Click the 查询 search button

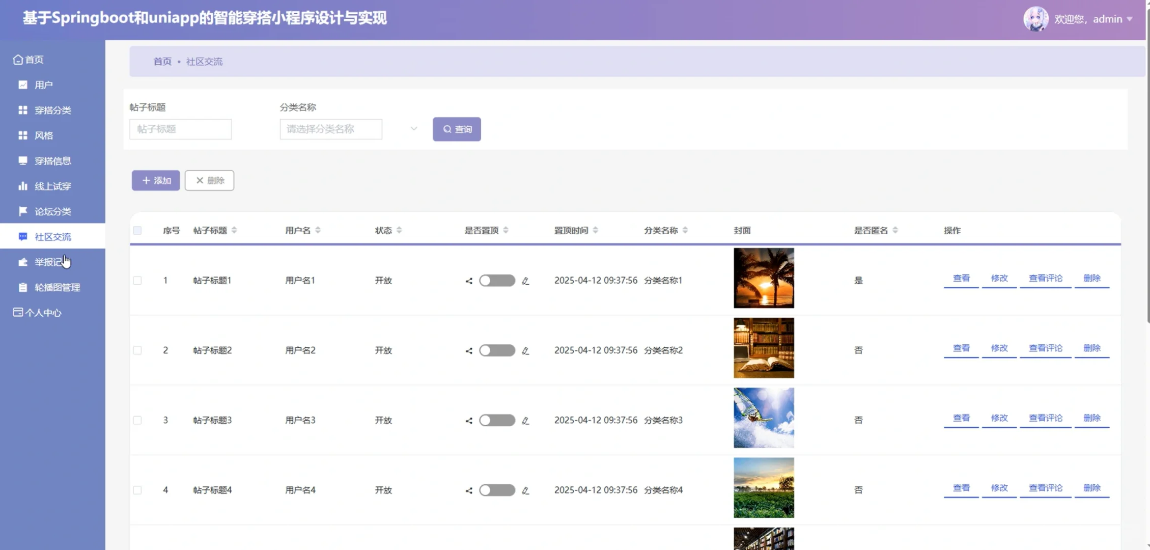click(x=456, y=129)
